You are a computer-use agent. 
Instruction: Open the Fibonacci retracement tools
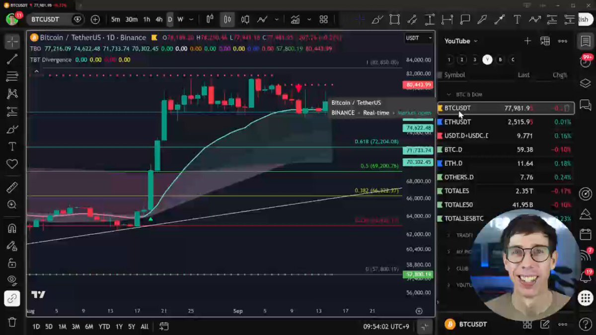tap(12, 77)
